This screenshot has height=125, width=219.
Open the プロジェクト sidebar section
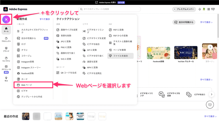[x=6, y=40]
